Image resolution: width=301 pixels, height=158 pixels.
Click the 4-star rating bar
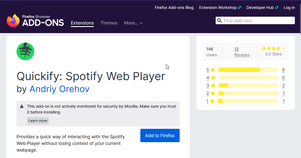pos(248,78)
